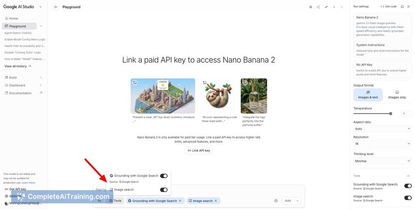Viewport: 415px width, 210px height.
Task: Remove the Image search chip
Action: point(216,201)
